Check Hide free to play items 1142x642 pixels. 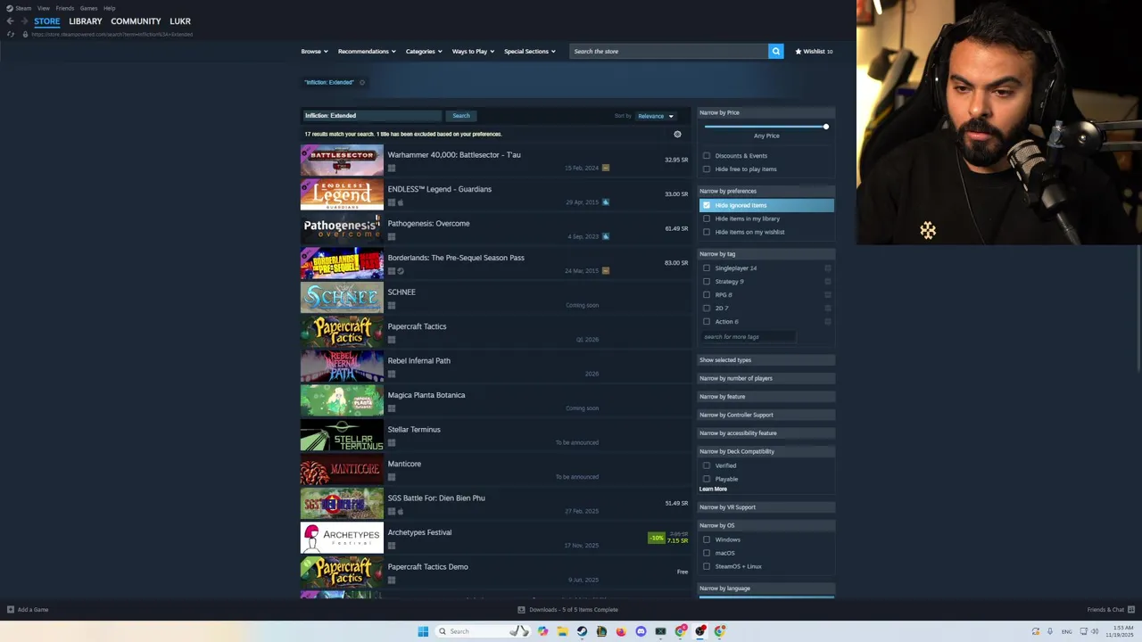(707, 169)
